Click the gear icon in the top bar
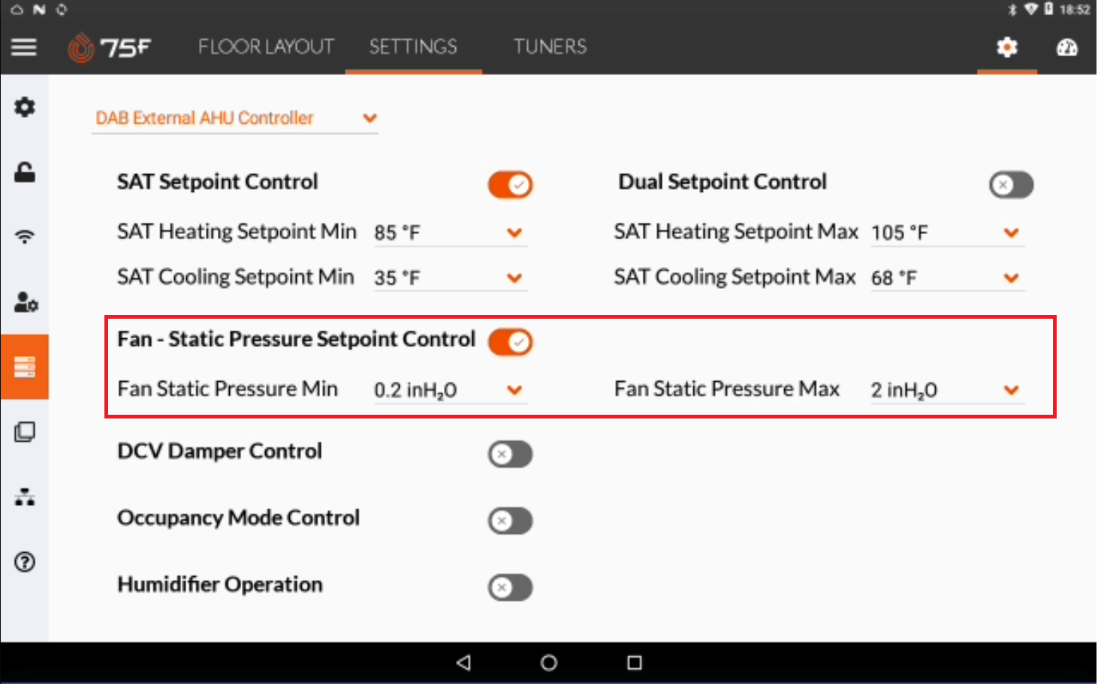 click(1006, 47)
